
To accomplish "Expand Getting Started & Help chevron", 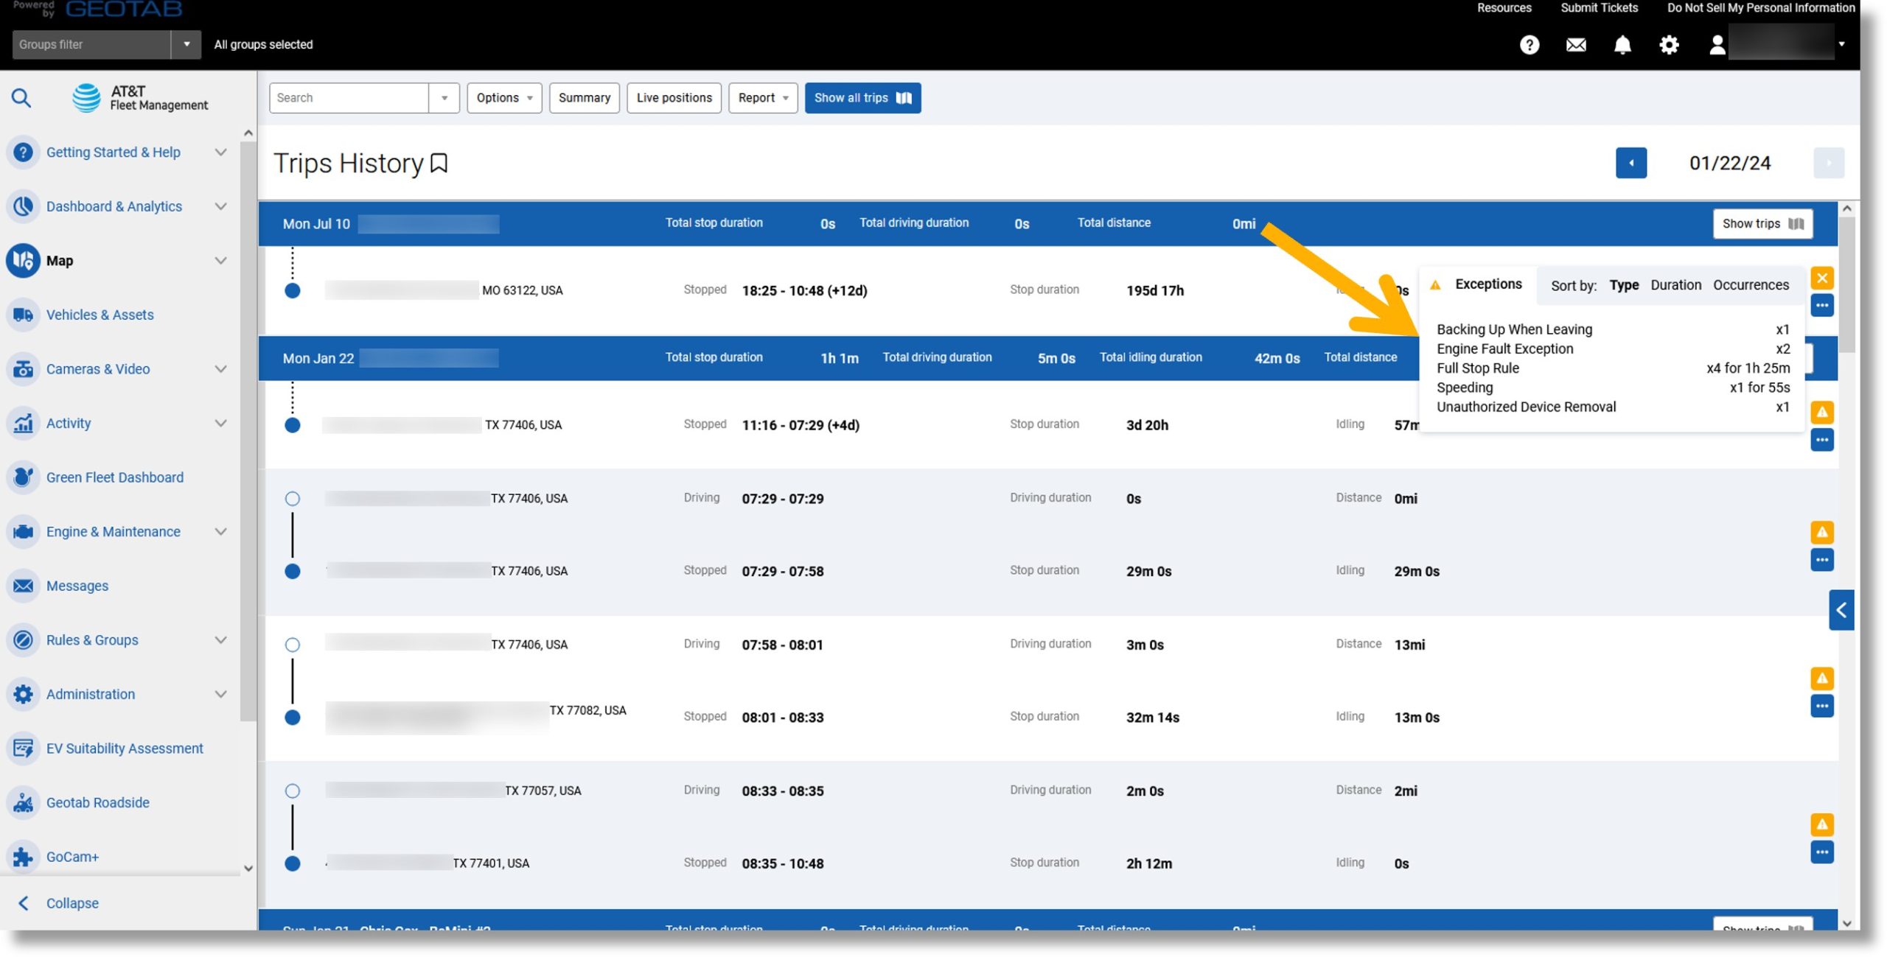I will tap(220, 153).
